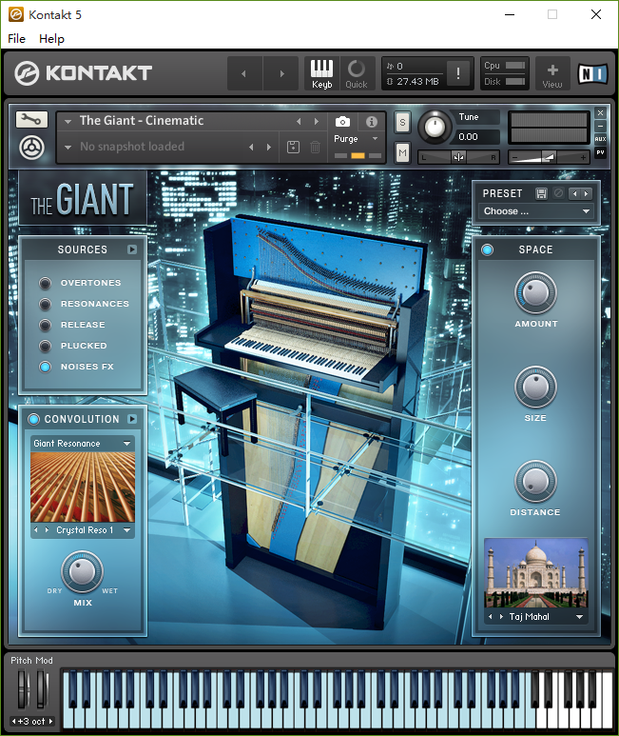Enable the PLUCKED source
Image resolution: width=619 pixels, height=736 pixels.
45,346
